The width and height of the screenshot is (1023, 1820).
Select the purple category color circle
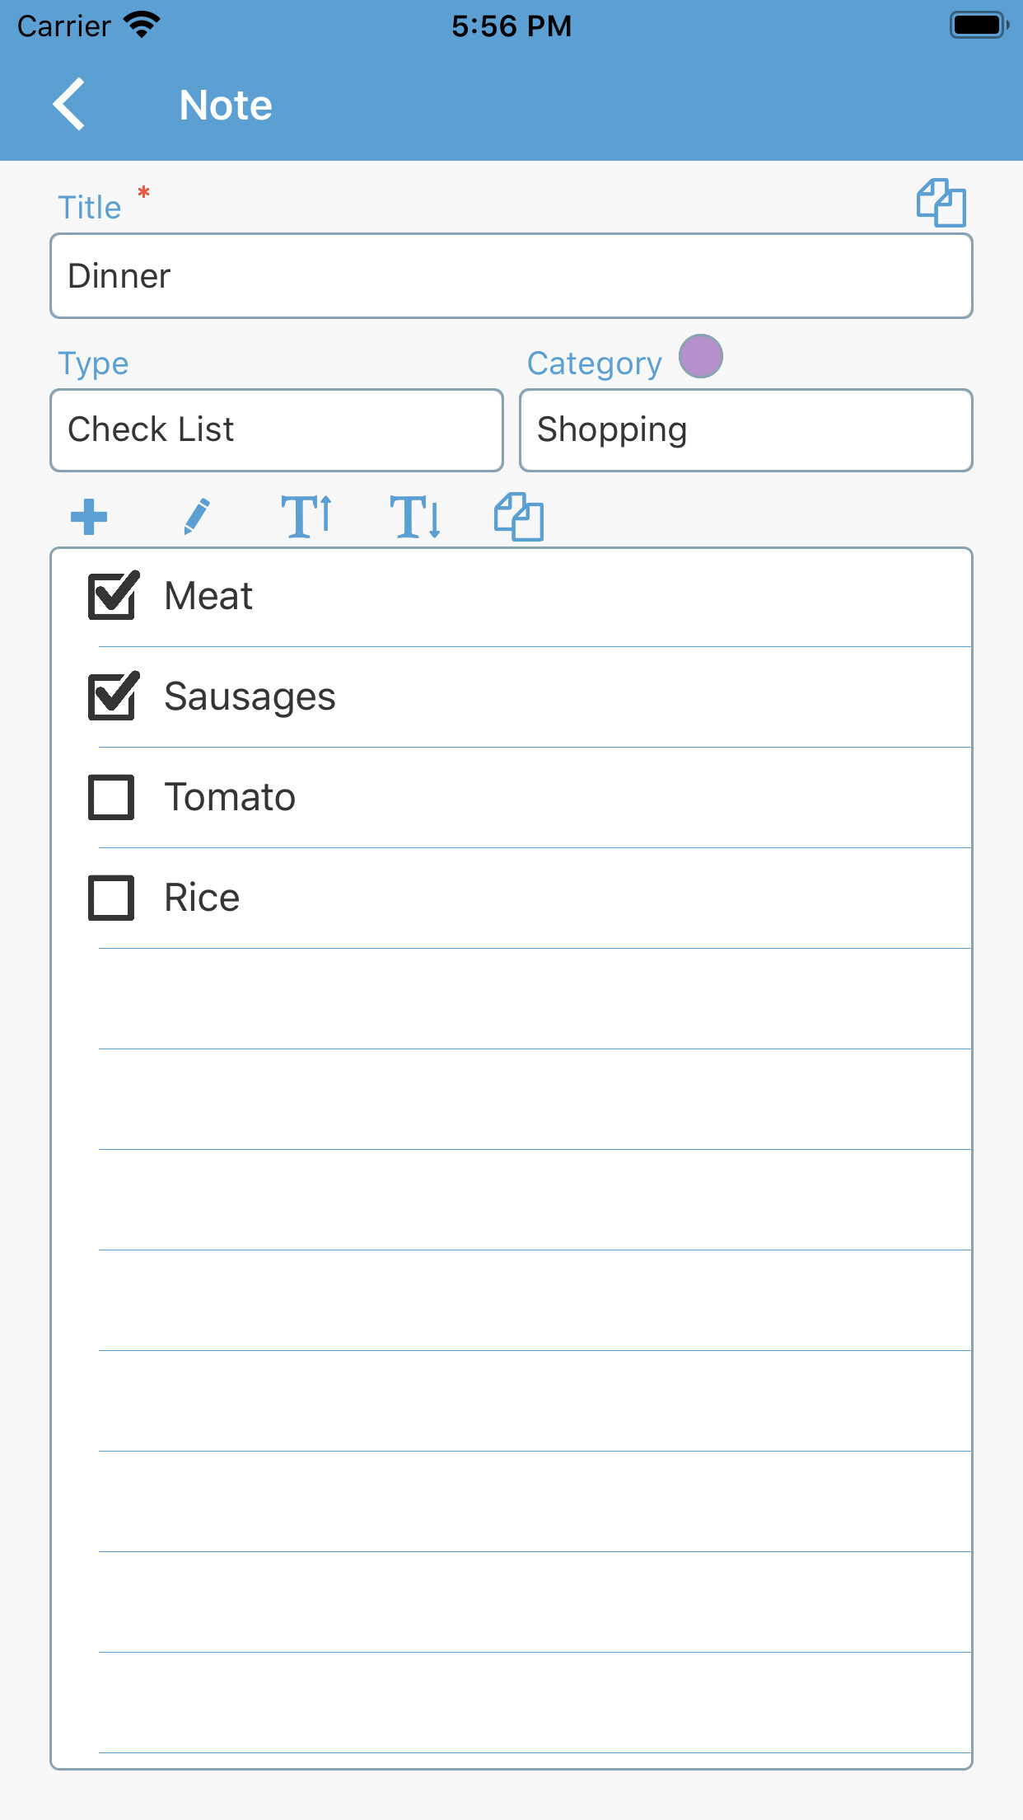(x=700, y=356)
